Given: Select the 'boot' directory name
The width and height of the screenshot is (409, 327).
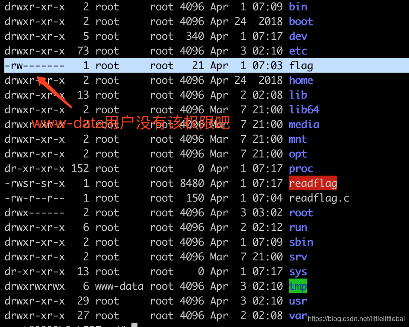Looking at the screenshot, I should pos(301,21).
